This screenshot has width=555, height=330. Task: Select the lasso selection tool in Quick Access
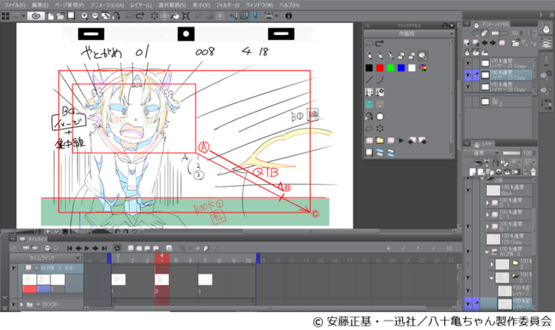point(369,128)
